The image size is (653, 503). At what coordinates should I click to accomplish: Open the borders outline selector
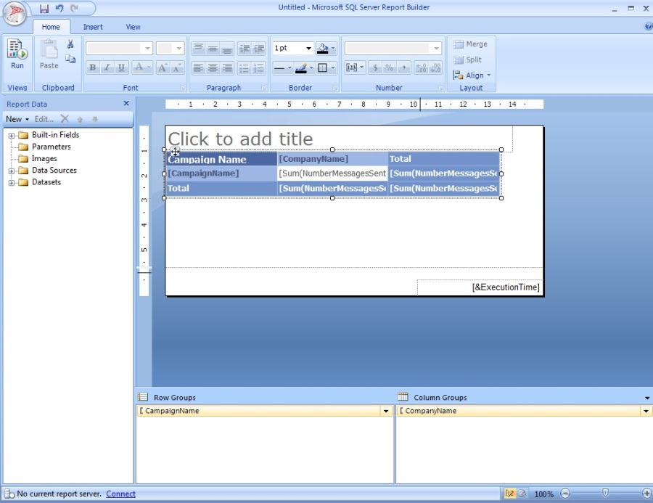pyautogui.click(x=326, y=68)
